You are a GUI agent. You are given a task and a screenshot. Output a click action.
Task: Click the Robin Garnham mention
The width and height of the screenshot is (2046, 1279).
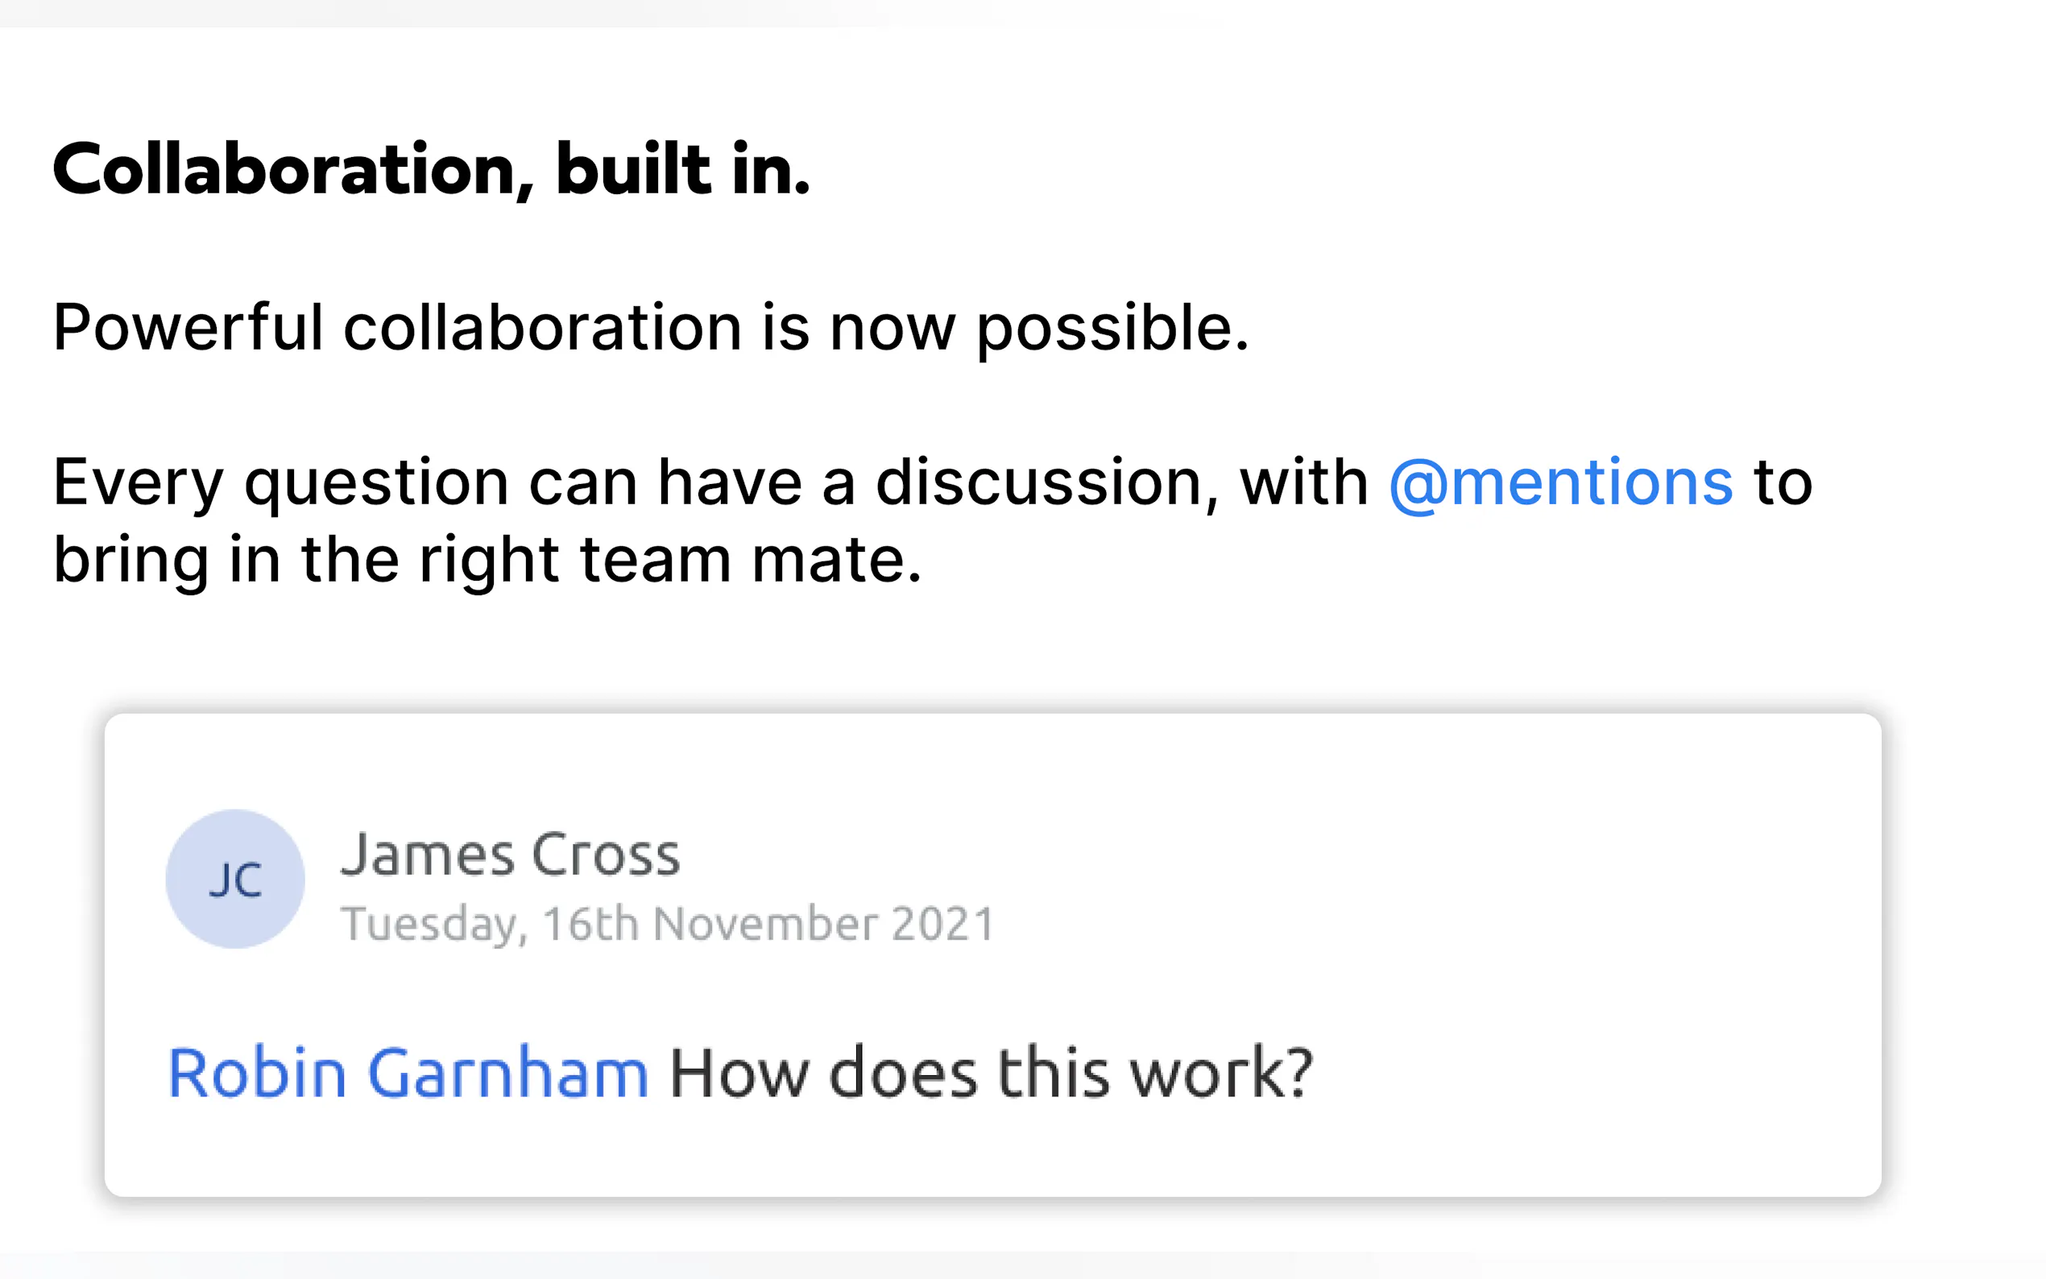(x=408, y=1074)
